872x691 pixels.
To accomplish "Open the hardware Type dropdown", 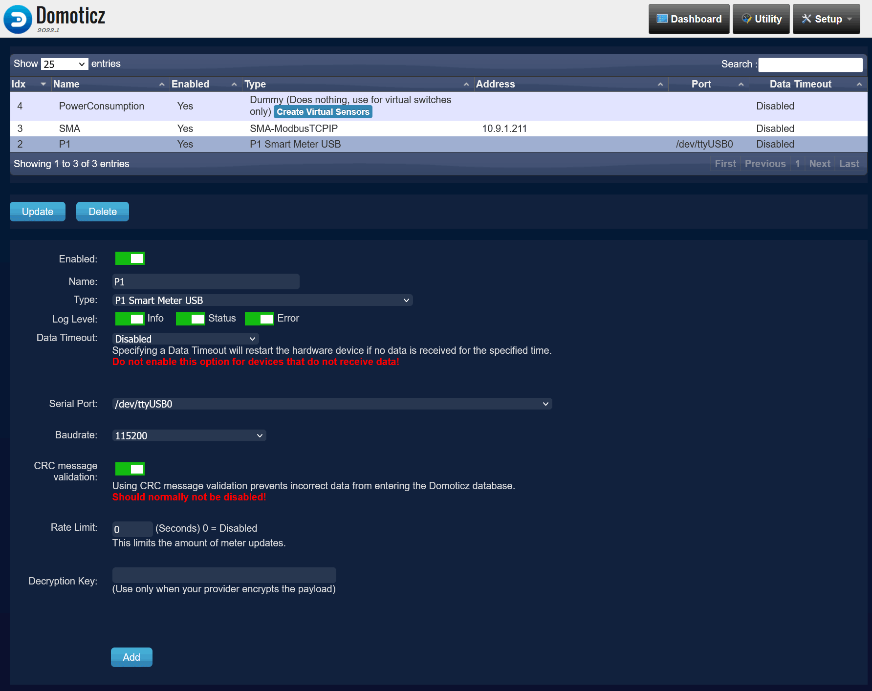I will click(262, 300).
